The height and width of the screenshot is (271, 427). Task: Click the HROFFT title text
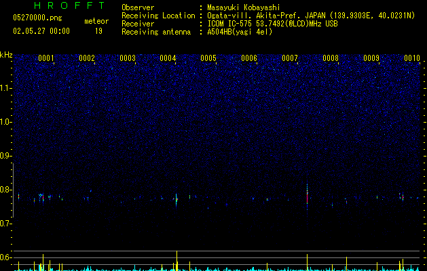coord(70,5)
